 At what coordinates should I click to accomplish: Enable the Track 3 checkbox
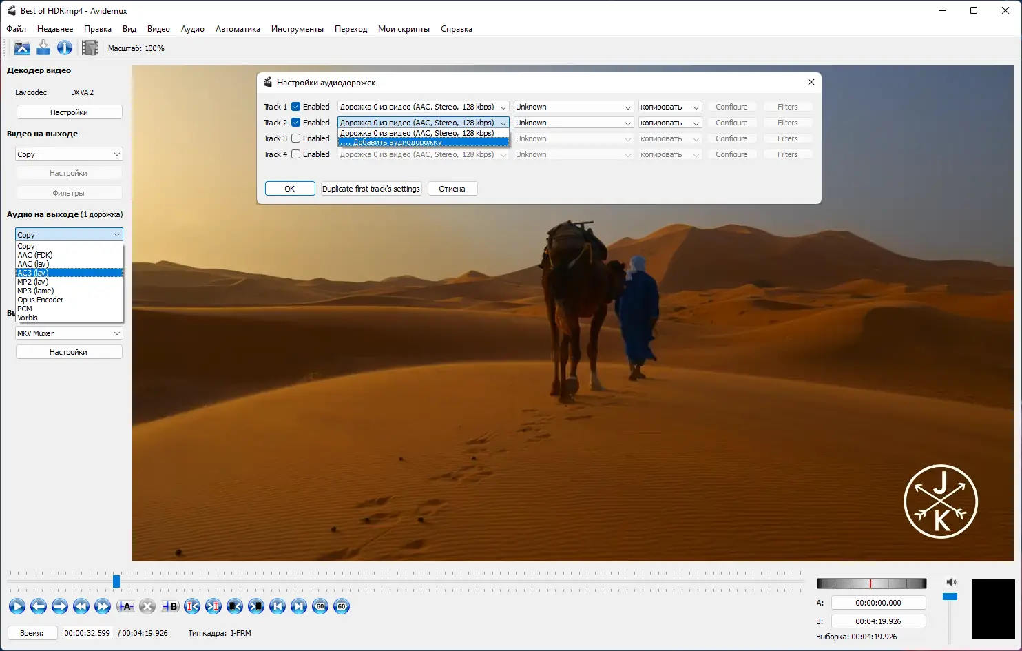[296, 138]
